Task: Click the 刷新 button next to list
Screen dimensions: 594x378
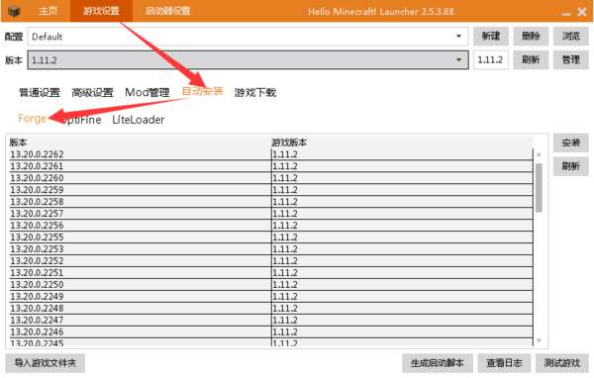Action: tap(571, 166)
